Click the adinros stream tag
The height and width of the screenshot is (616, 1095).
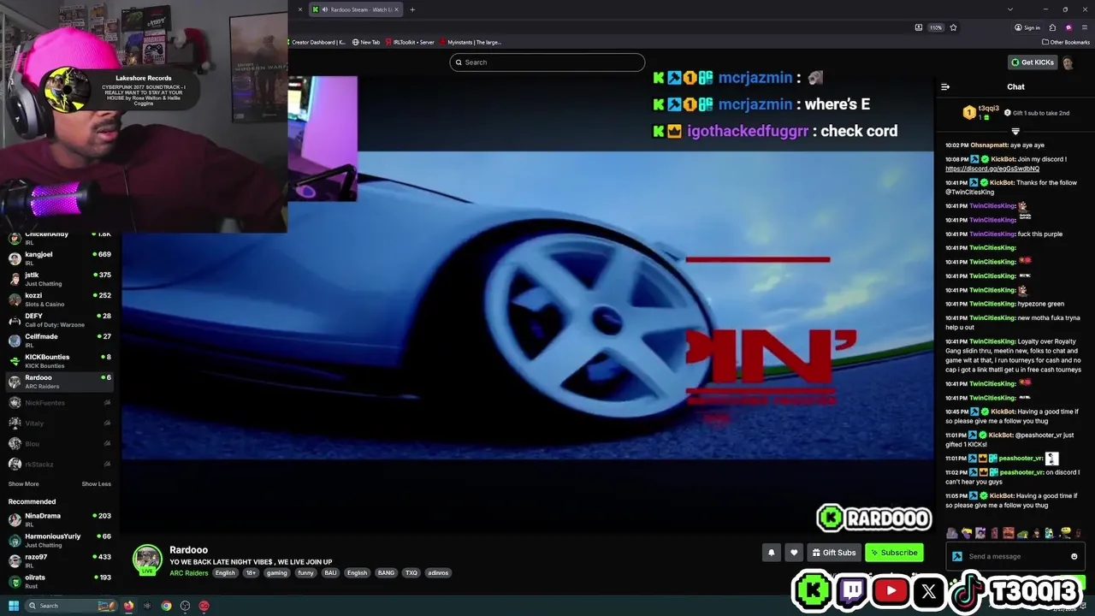[x=438, y=573]
